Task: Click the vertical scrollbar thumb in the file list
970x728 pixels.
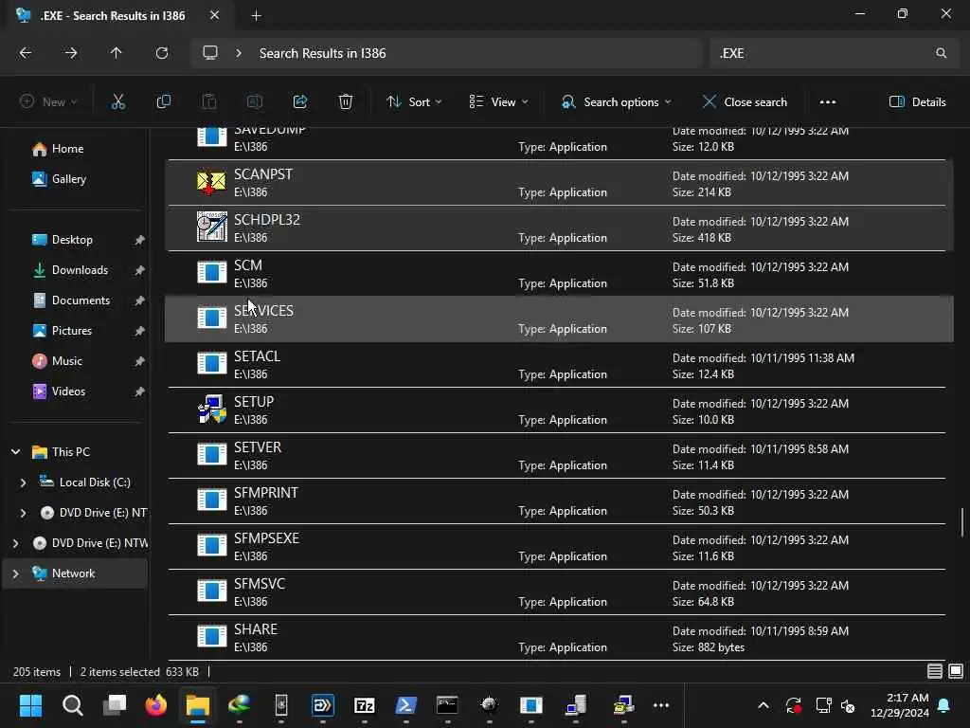Action: pos(962,523)
